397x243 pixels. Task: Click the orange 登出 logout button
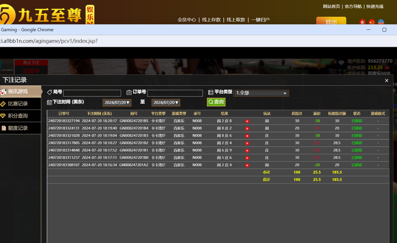331,21
